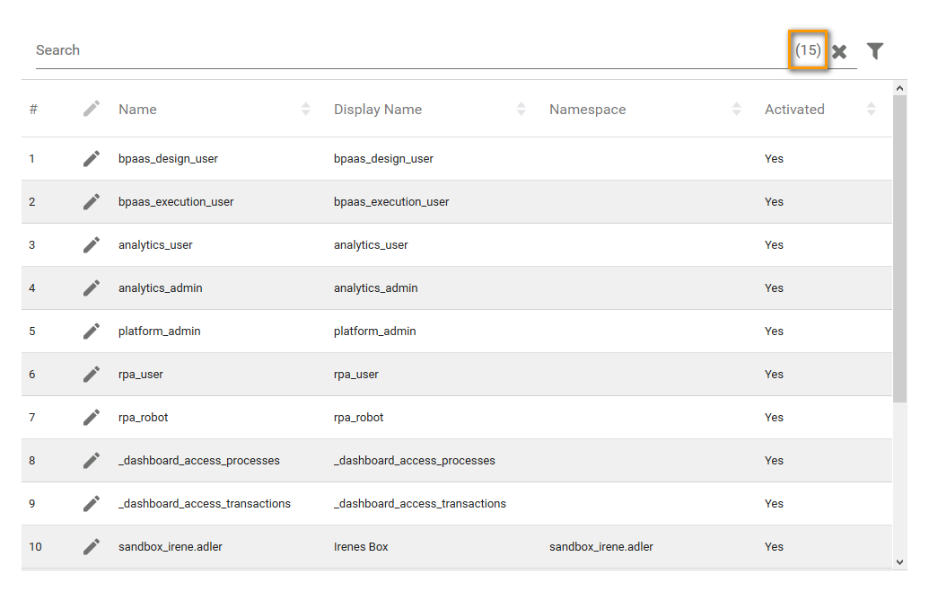Edit rpa_robot using its pencil icon
This screenshot has height=592, width=929.
coord(92,418)
